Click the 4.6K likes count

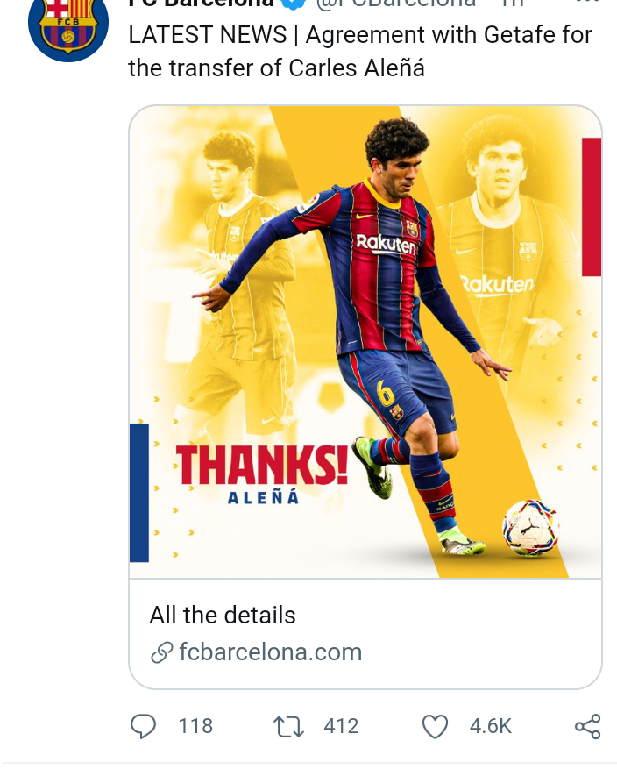click(491, 726)
